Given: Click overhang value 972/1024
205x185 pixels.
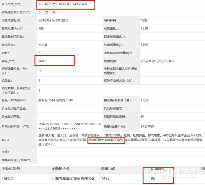Looking at the screenshot, I should 147,126.
